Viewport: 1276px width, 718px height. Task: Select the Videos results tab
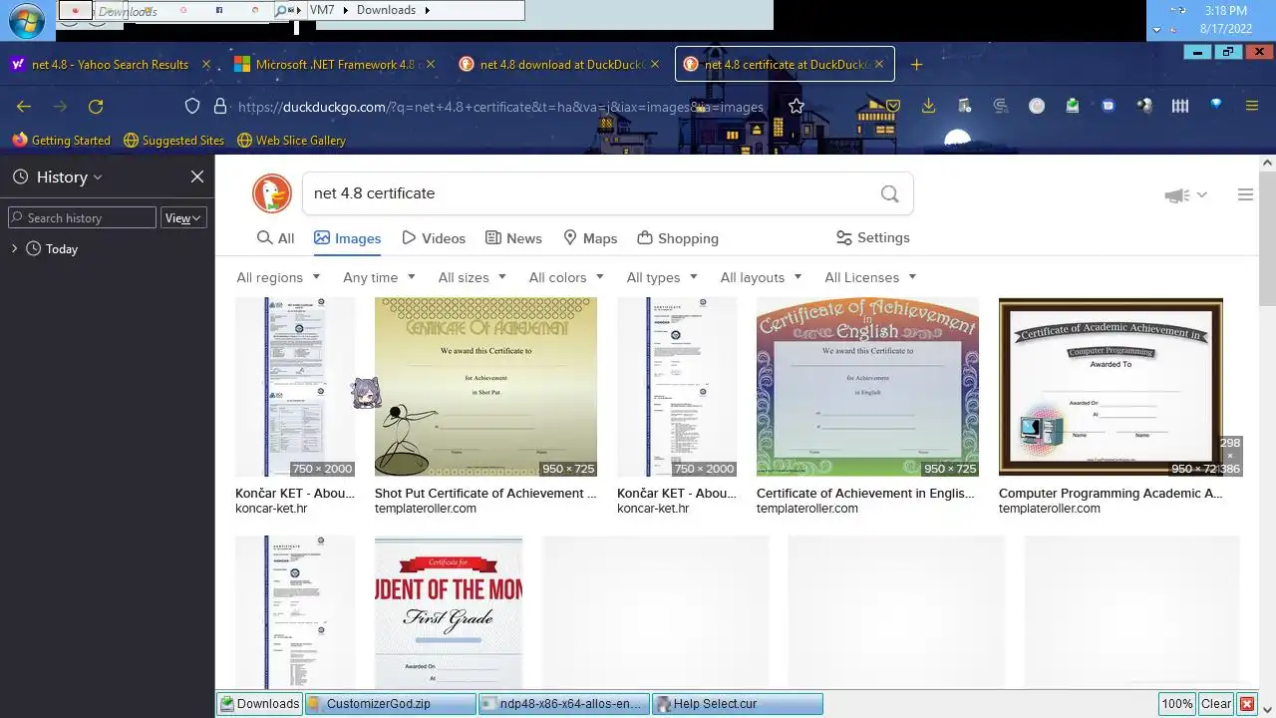click(434, 238)
